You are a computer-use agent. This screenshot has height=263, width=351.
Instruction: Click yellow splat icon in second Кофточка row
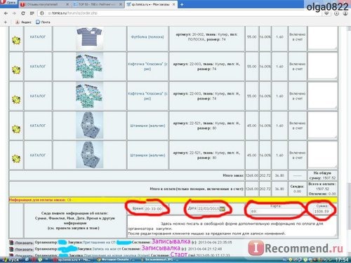[x=16, y=100]
